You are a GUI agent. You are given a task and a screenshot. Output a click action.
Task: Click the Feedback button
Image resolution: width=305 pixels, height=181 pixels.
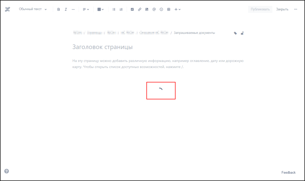289,172
